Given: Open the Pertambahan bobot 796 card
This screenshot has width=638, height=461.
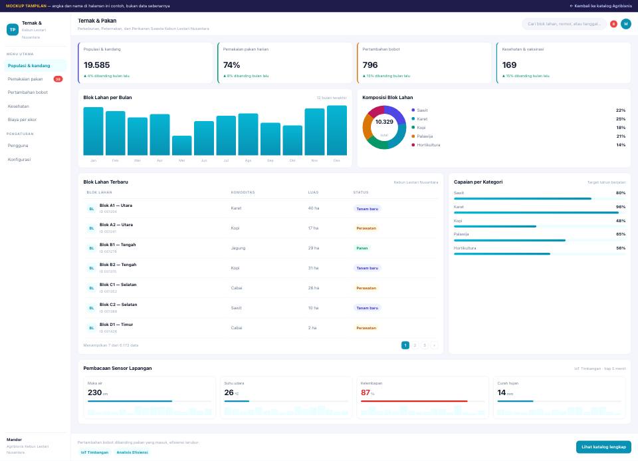Looking at the screenshot, I should [x=425, y=63].
